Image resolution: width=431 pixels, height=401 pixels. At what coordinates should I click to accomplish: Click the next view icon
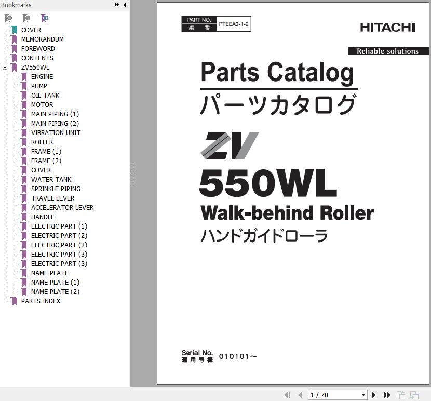tap(414, 395)
